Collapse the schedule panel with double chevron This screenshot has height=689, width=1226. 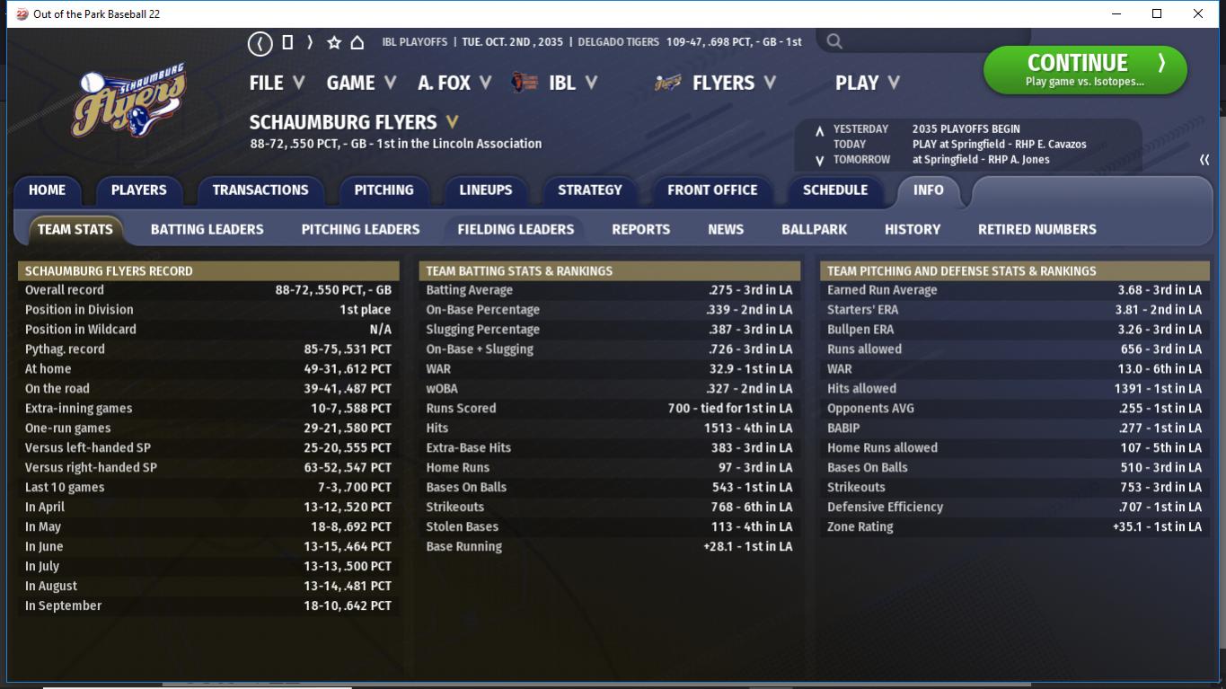(1204, 160)
